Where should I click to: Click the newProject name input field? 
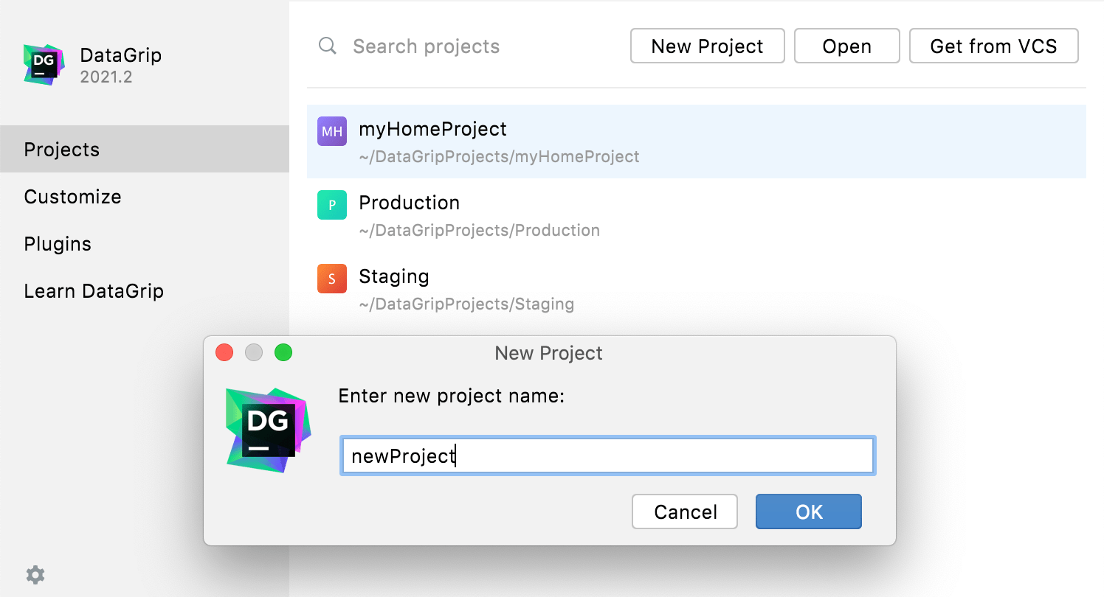[x=607, y=455]
